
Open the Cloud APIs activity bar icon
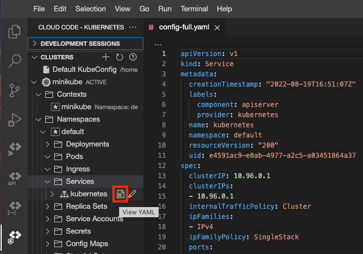coord(14,179)
